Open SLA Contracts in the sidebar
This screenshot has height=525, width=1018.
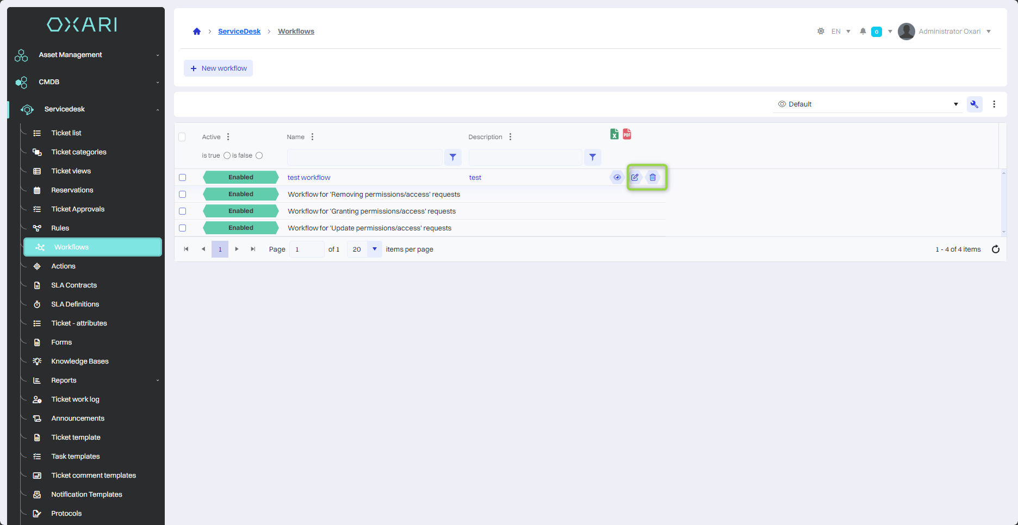[74, 285]
